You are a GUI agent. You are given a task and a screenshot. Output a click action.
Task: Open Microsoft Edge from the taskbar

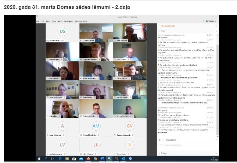click(x=60, y=159)
